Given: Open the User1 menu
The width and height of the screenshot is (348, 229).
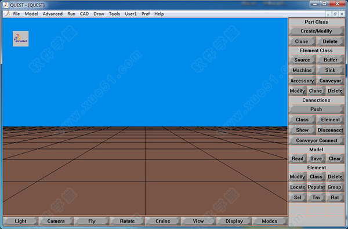Looking at the screenshot, I should 130,14.
